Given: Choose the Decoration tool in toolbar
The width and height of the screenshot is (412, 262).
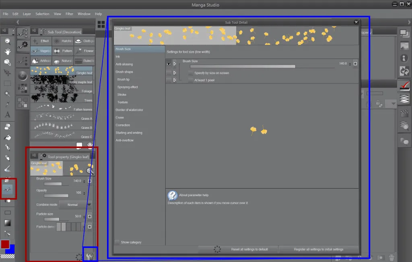Looking at the screenshot, I should 8,188.
